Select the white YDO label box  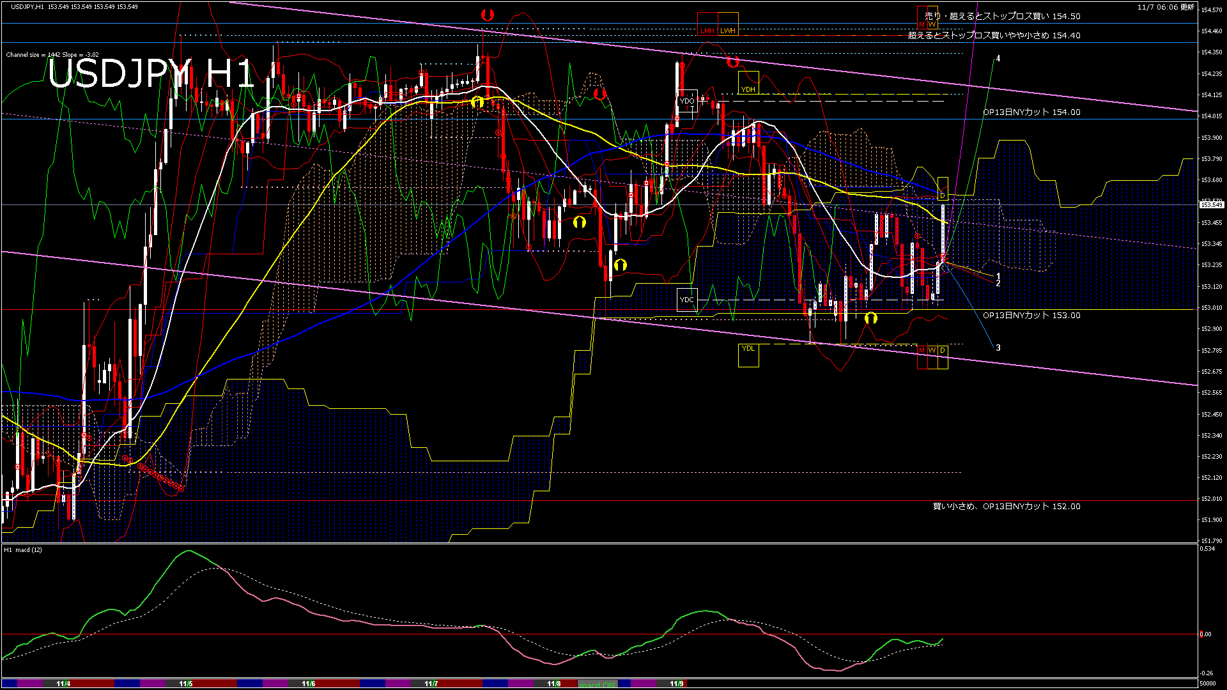click(x=687, y=101)
